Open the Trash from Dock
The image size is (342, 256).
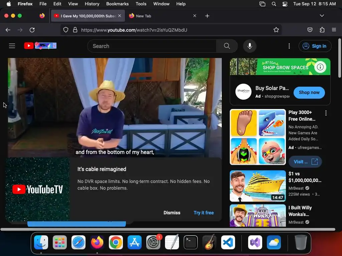point(301,242)
